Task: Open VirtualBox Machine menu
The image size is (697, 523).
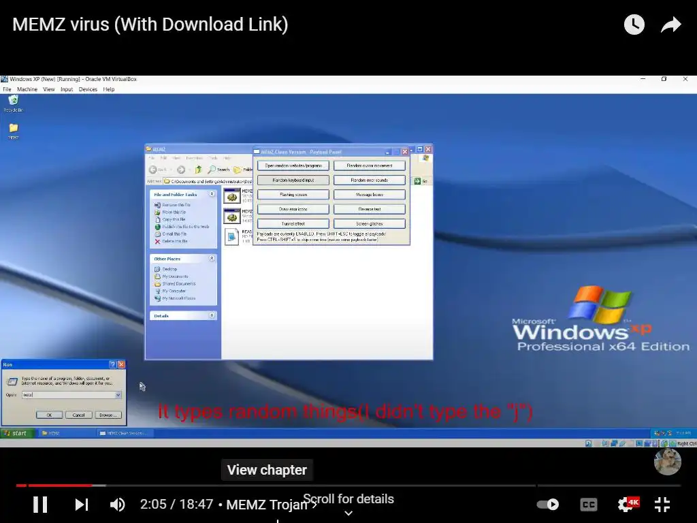Action: pyautogui.click(x=27, y=89)
